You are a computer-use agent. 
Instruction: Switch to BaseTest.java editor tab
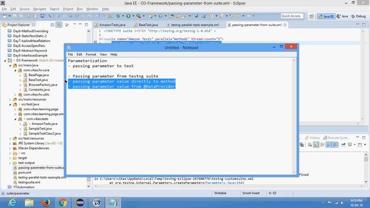pos(146,25)
